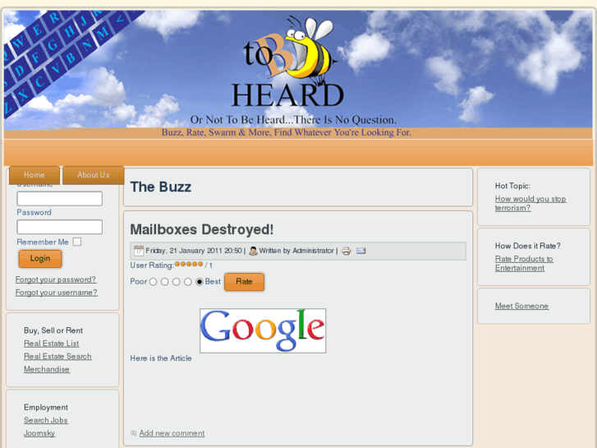
Task: Click the Login button
Action: pos(40,258)
